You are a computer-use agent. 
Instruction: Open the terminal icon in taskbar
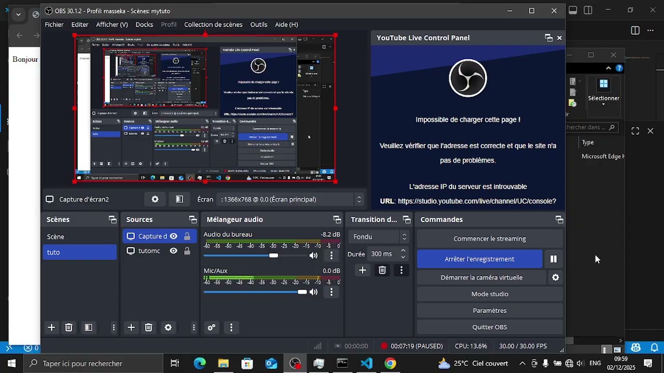coord(342,364)
